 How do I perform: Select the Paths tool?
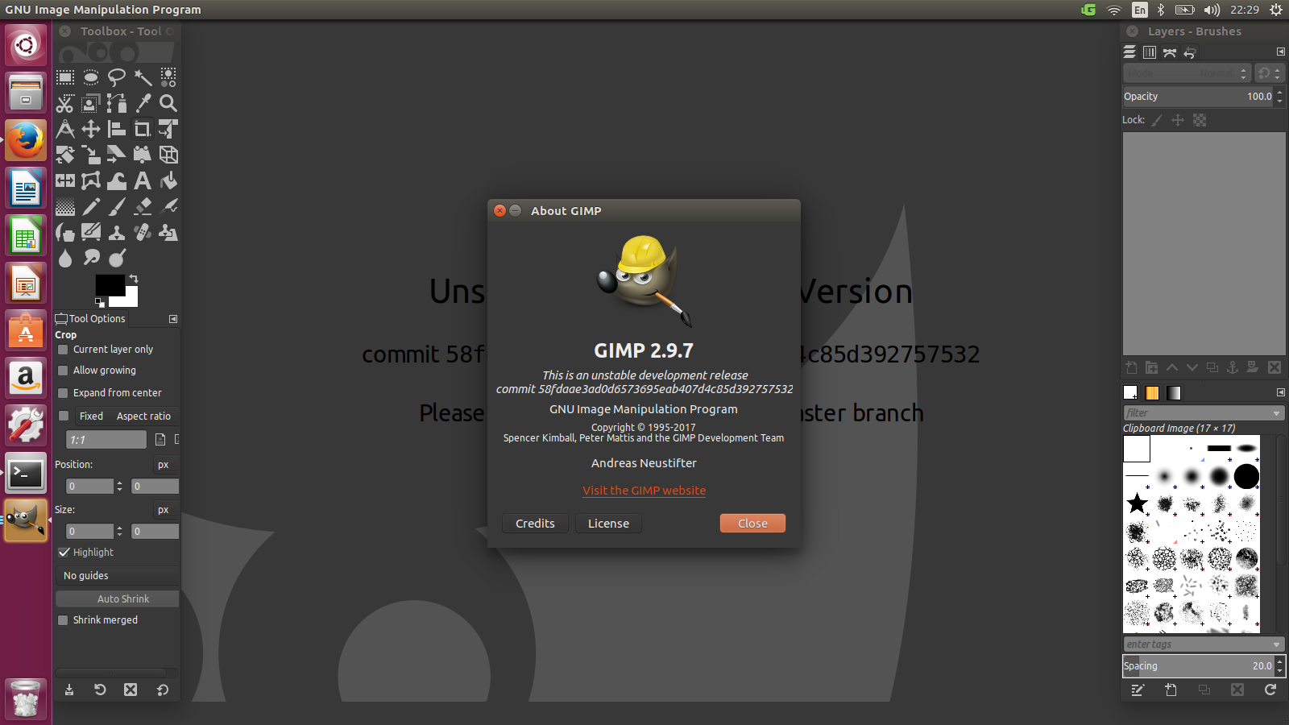coord(117,103)
